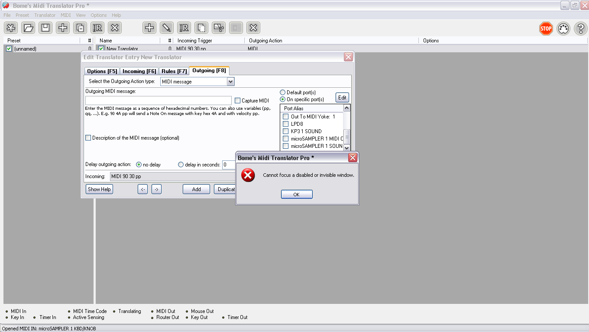Select the Default port(s) radio button

tap(283, 93)
